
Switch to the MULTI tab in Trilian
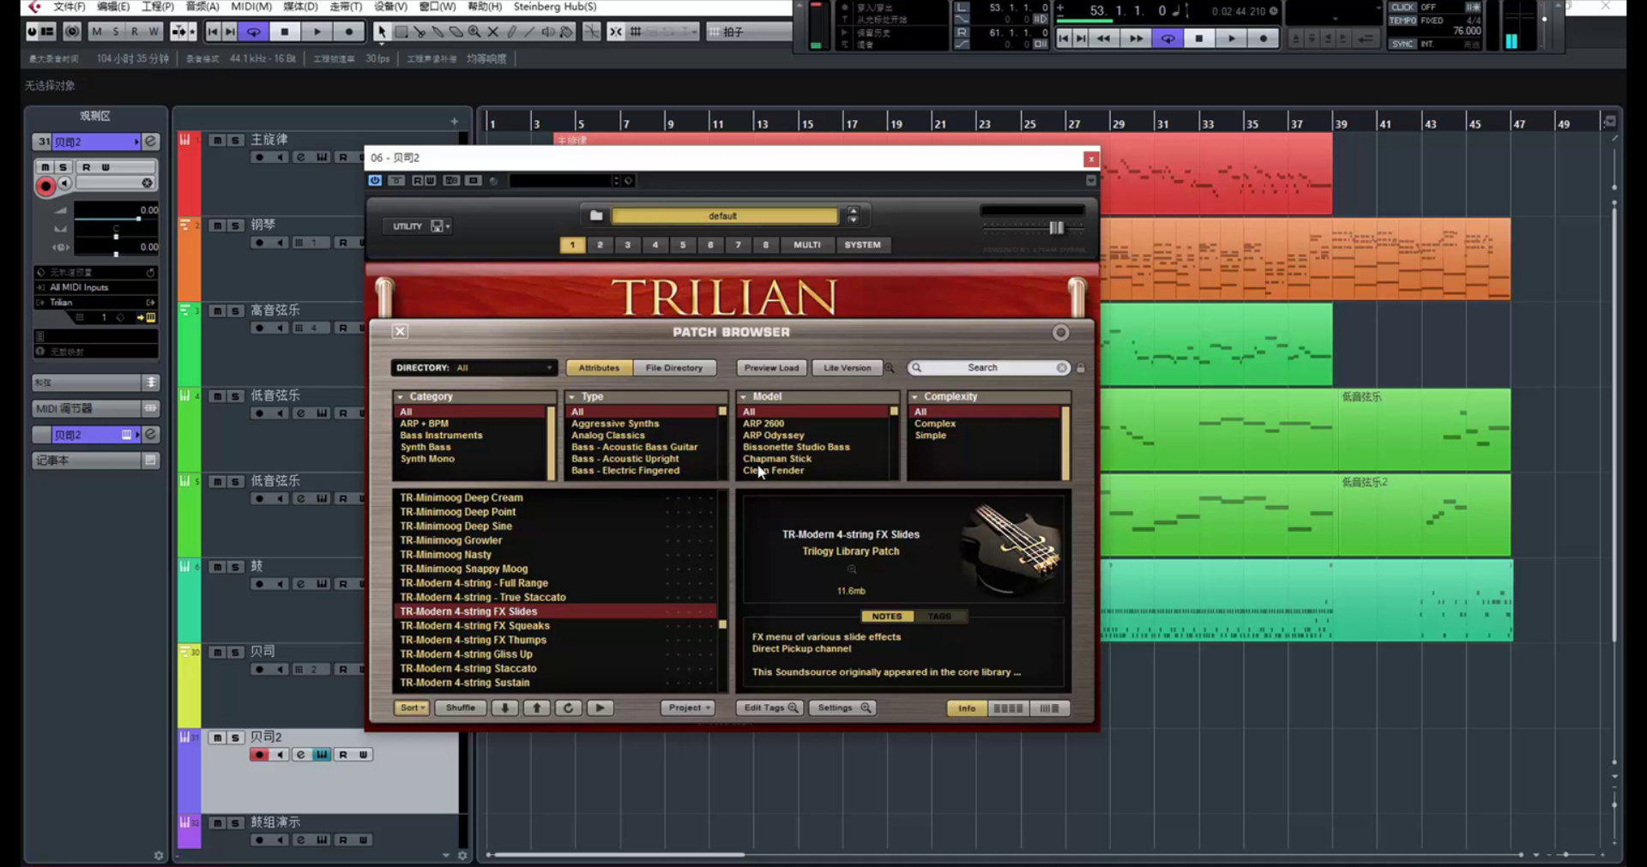tap(807, 244)
